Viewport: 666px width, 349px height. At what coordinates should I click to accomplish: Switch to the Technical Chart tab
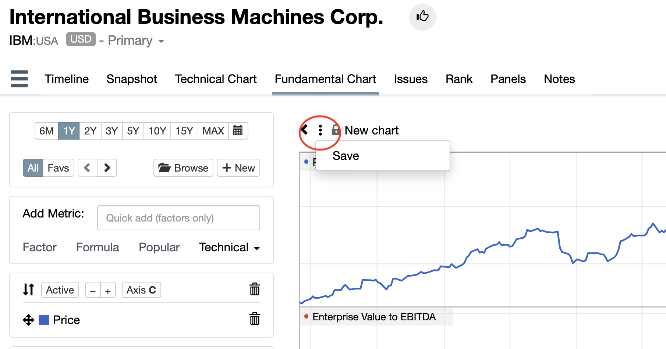point(216,79)
